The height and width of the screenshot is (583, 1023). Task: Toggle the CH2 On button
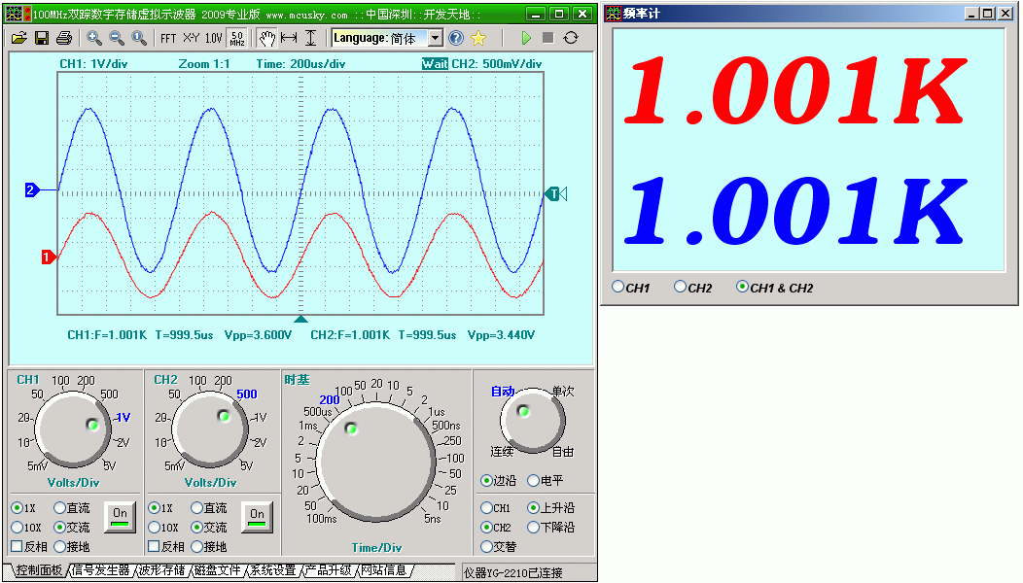coord(257,515)
